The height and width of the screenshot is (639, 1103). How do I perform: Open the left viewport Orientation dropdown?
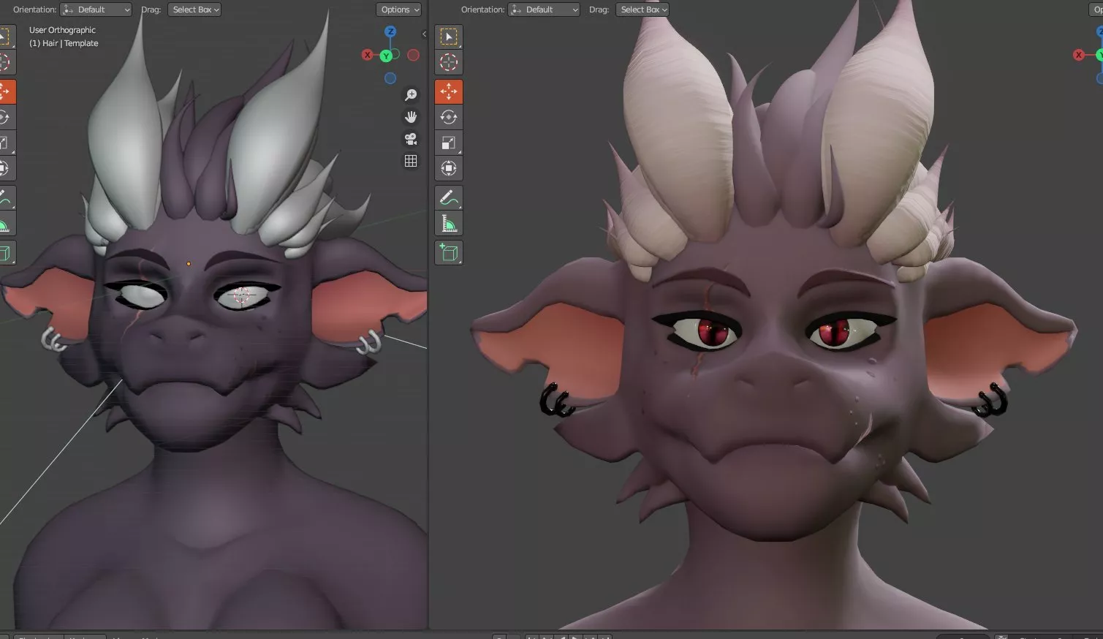96,10
